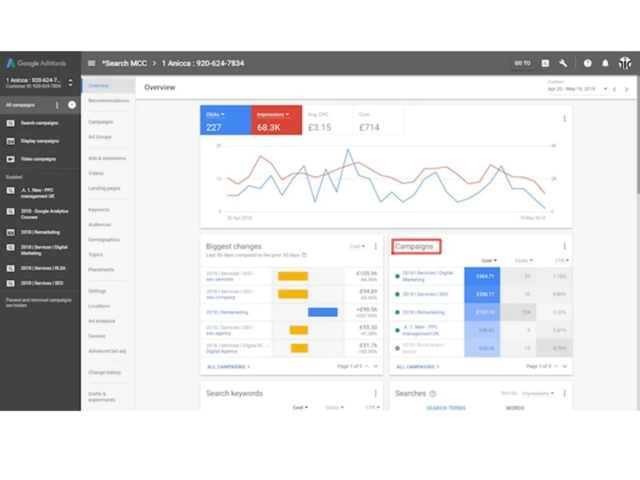
Task: Open All campaigns three-dot options
Action: [57, 105]
